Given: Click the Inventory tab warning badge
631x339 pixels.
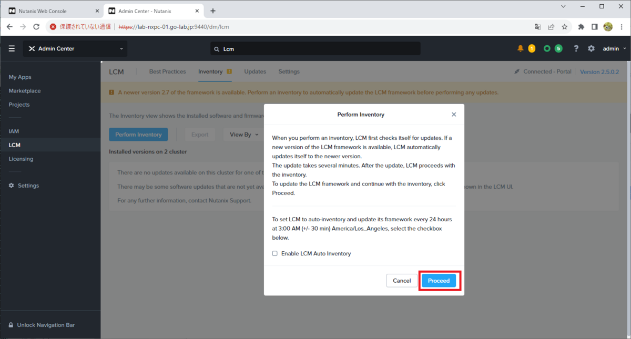Looking at the screenshot, I should pyautogui.click(x=229, y=71).
